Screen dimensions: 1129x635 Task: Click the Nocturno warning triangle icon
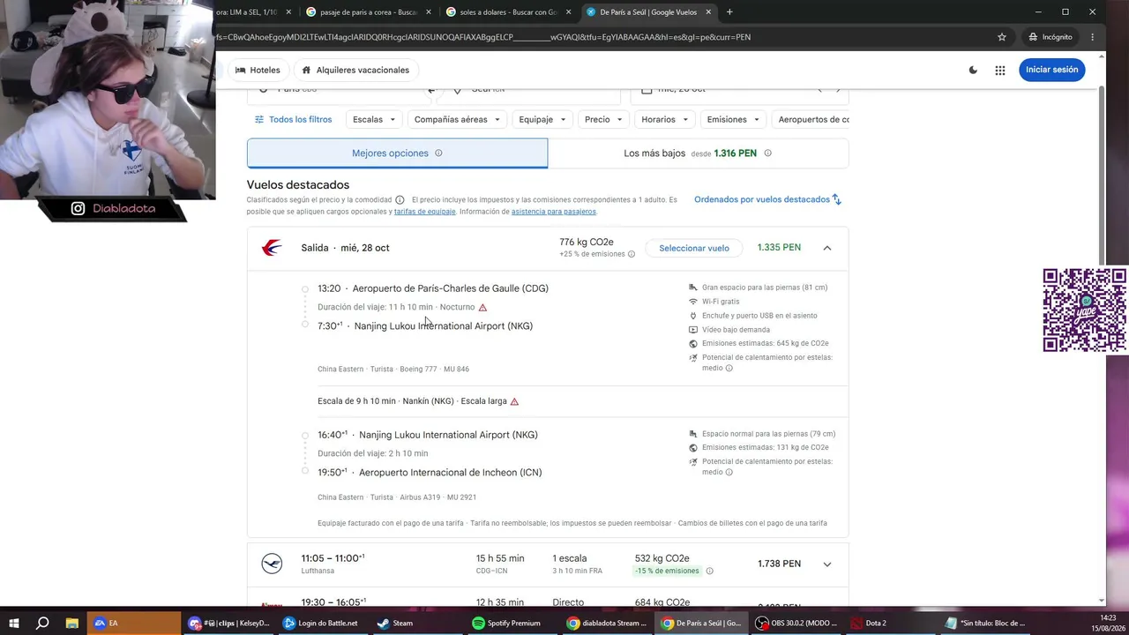click(482, 308)
